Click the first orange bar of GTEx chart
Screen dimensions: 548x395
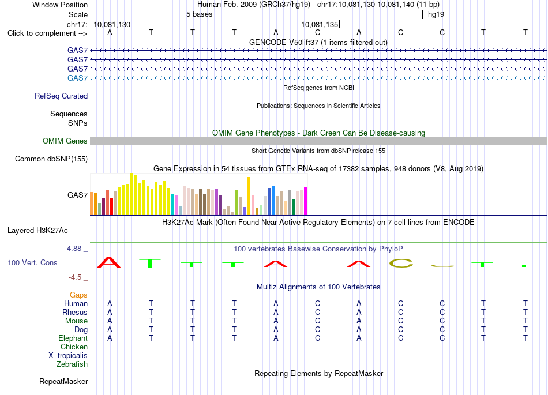click(92, 203)
